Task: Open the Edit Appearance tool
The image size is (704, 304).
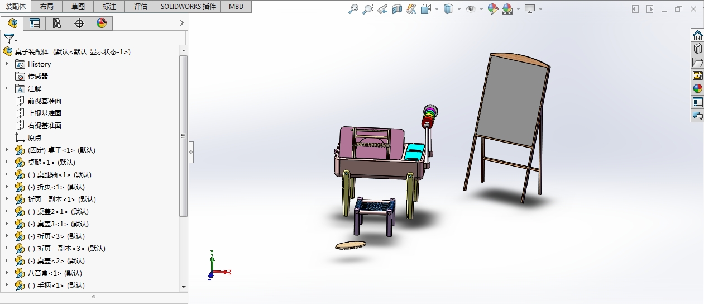Action: click(x=493, y=9)
